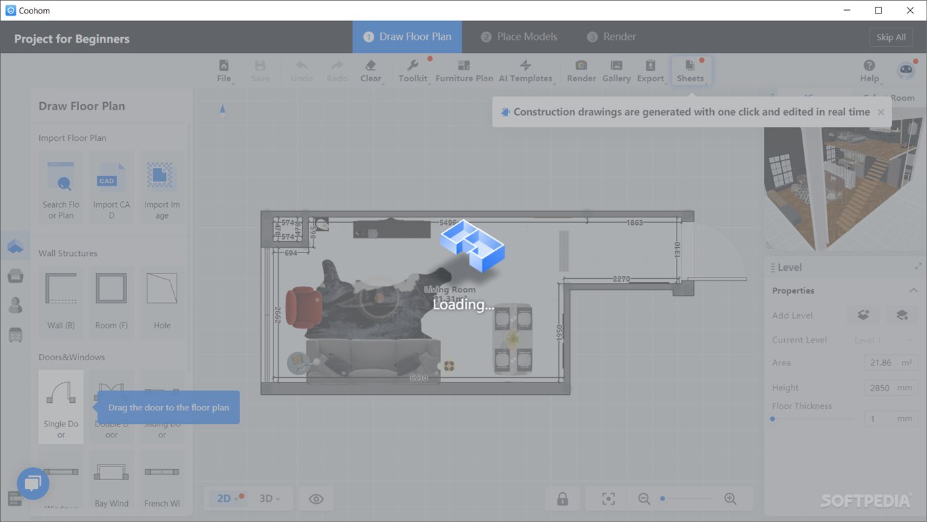
Task: Open the Help menu
Action: click(x=869, y=70)
